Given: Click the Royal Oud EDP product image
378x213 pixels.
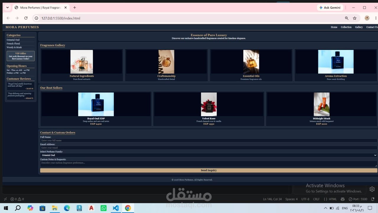Looking at the screenshot, I should point(96,104).
